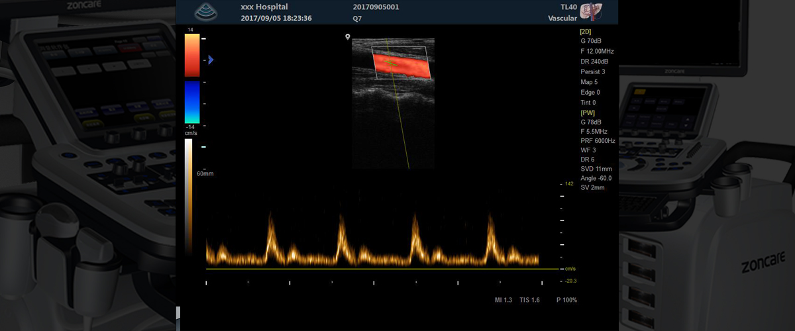Click the patient ID 20170905001
The width and height of the screenshot is (795, 331).
coord(376,7)
